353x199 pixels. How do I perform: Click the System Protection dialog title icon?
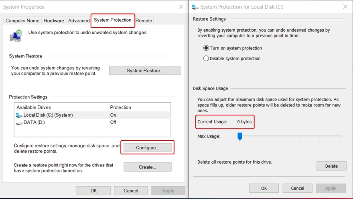195,7
